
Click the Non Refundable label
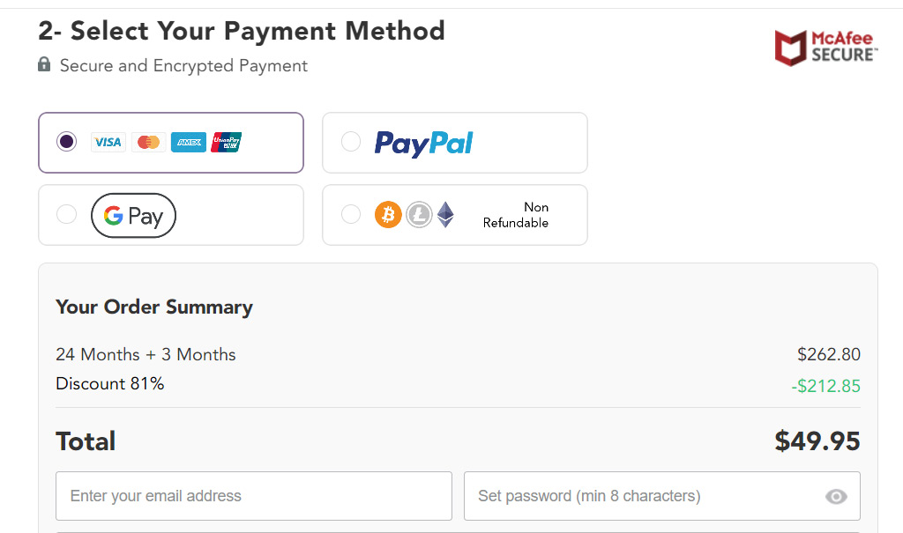pos(516,215)
